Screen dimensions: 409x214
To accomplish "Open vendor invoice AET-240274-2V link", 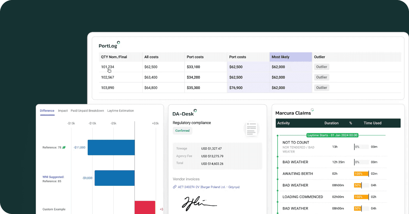I will pyautogui.click(x=209, y=187).
